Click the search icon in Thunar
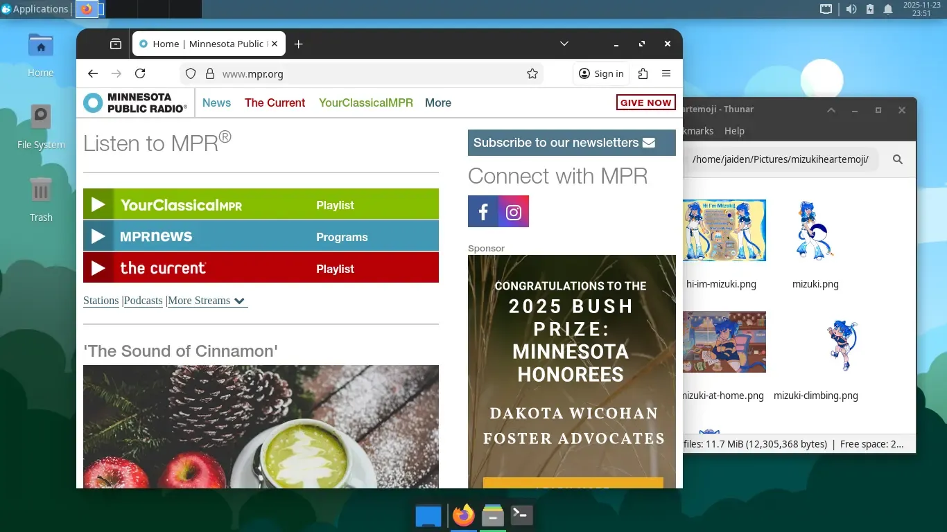The height and width of the screenshot is (532, 947). click(x=898, y=159)
